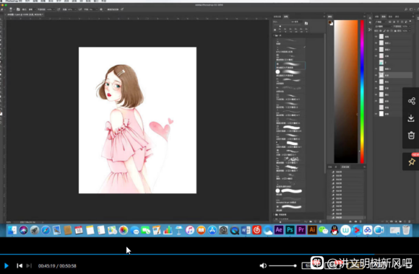
Task: Open the Trash in the Dock
Action: tap(406, 230)
